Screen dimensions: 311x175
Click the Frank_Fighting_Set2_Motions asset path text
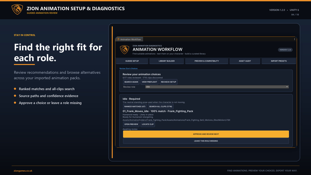[176, 120]
